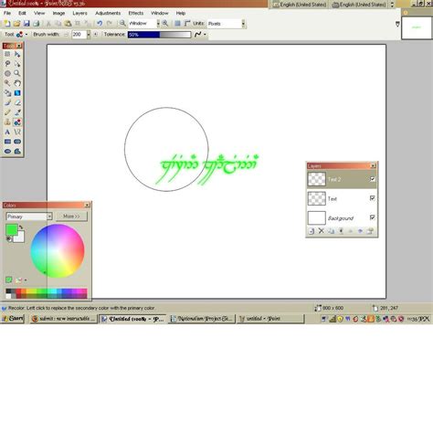Screen dimensions: 433x433
Task: Click the Delete Layer X icon
Action: coord(322,231)
